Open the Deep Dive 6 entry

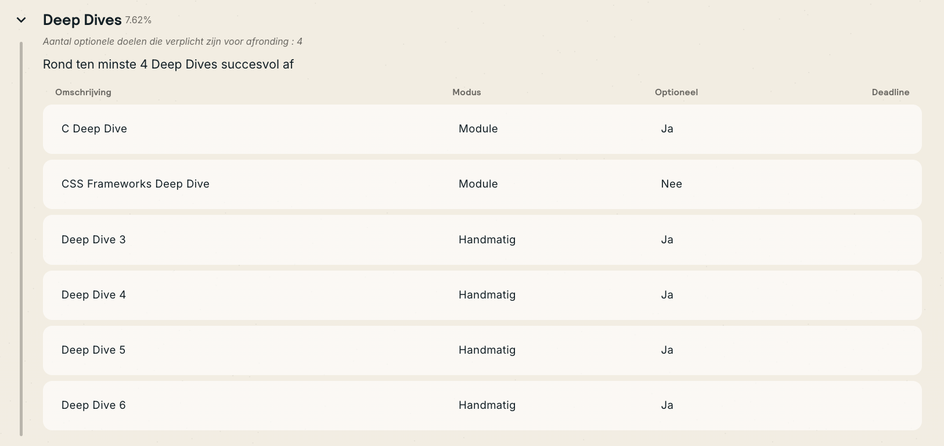(93, 405)
